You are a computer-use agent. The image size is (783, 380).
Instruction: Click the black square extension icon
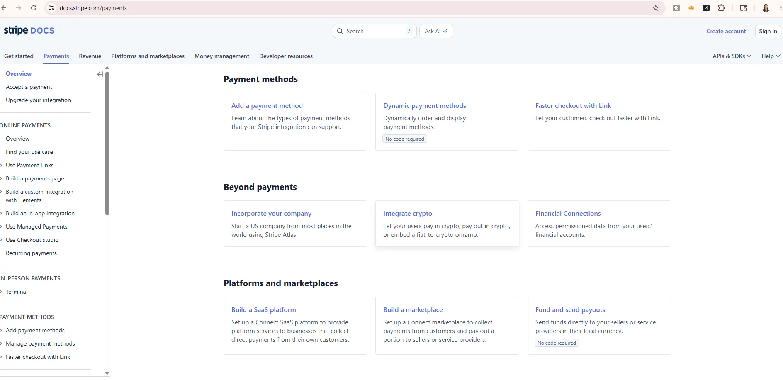pyautogui.click(x=706, y=8)
